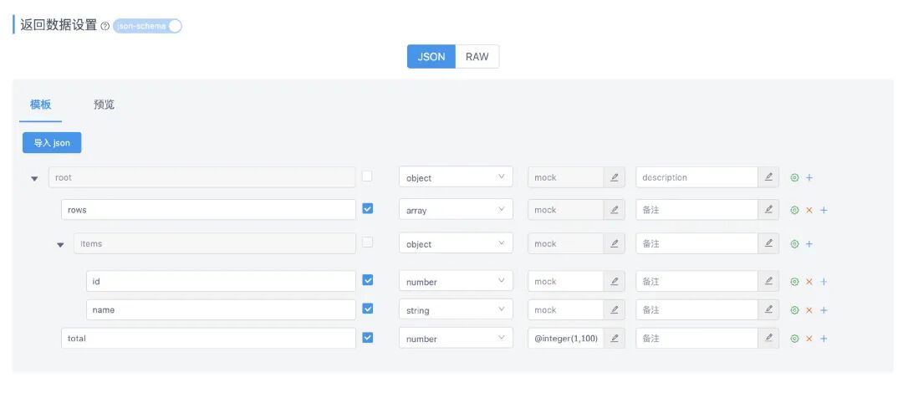Uncheck required checkbox for total field
This screenshot has width=903, height=393.
tap(368, 338)
